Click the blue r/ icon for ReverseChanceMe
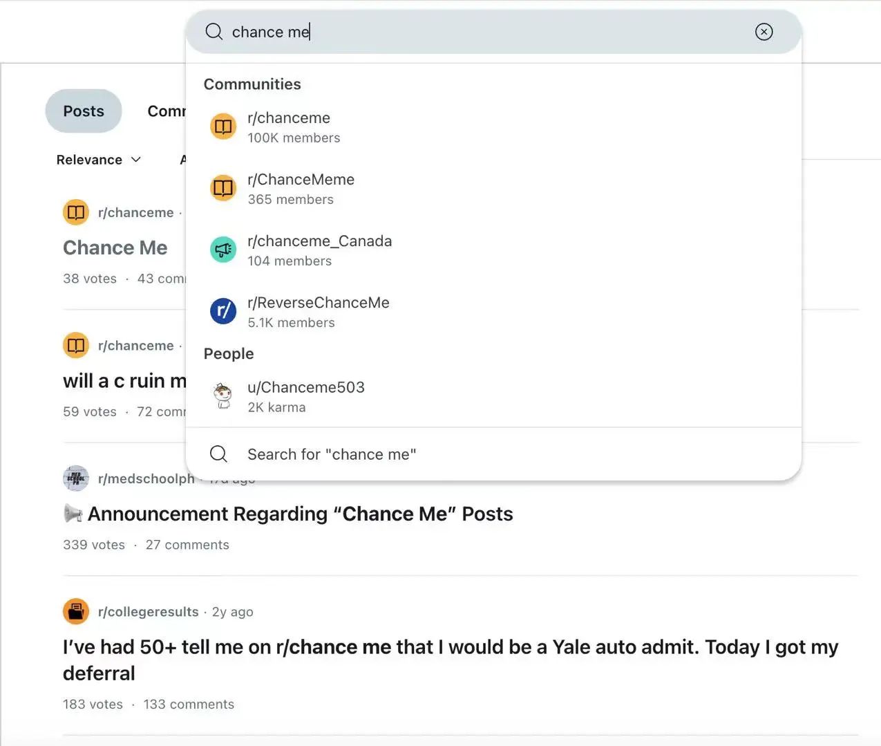Image resolution: width=881 pixels, height=746 pixels. 223,311
